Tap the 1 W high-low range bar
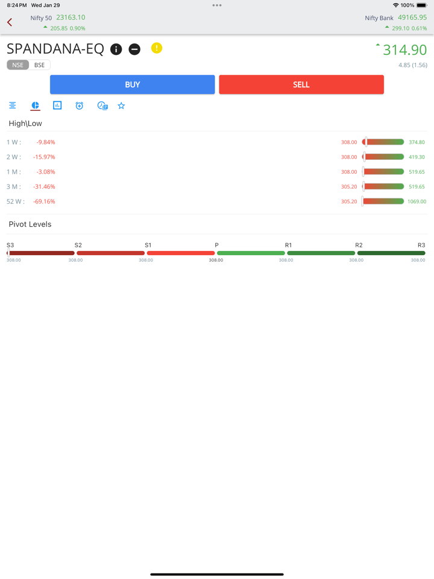The image size is (434, 579). (x=383, y=142)
